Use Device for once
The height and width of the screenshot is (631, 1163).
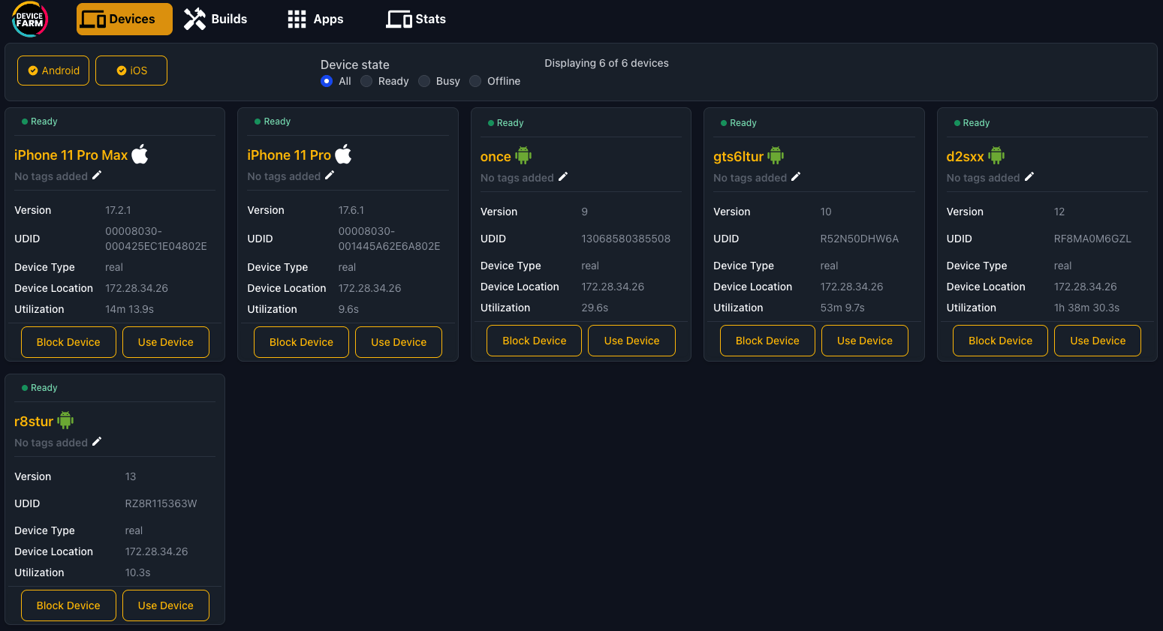click(x=632, y=341)
